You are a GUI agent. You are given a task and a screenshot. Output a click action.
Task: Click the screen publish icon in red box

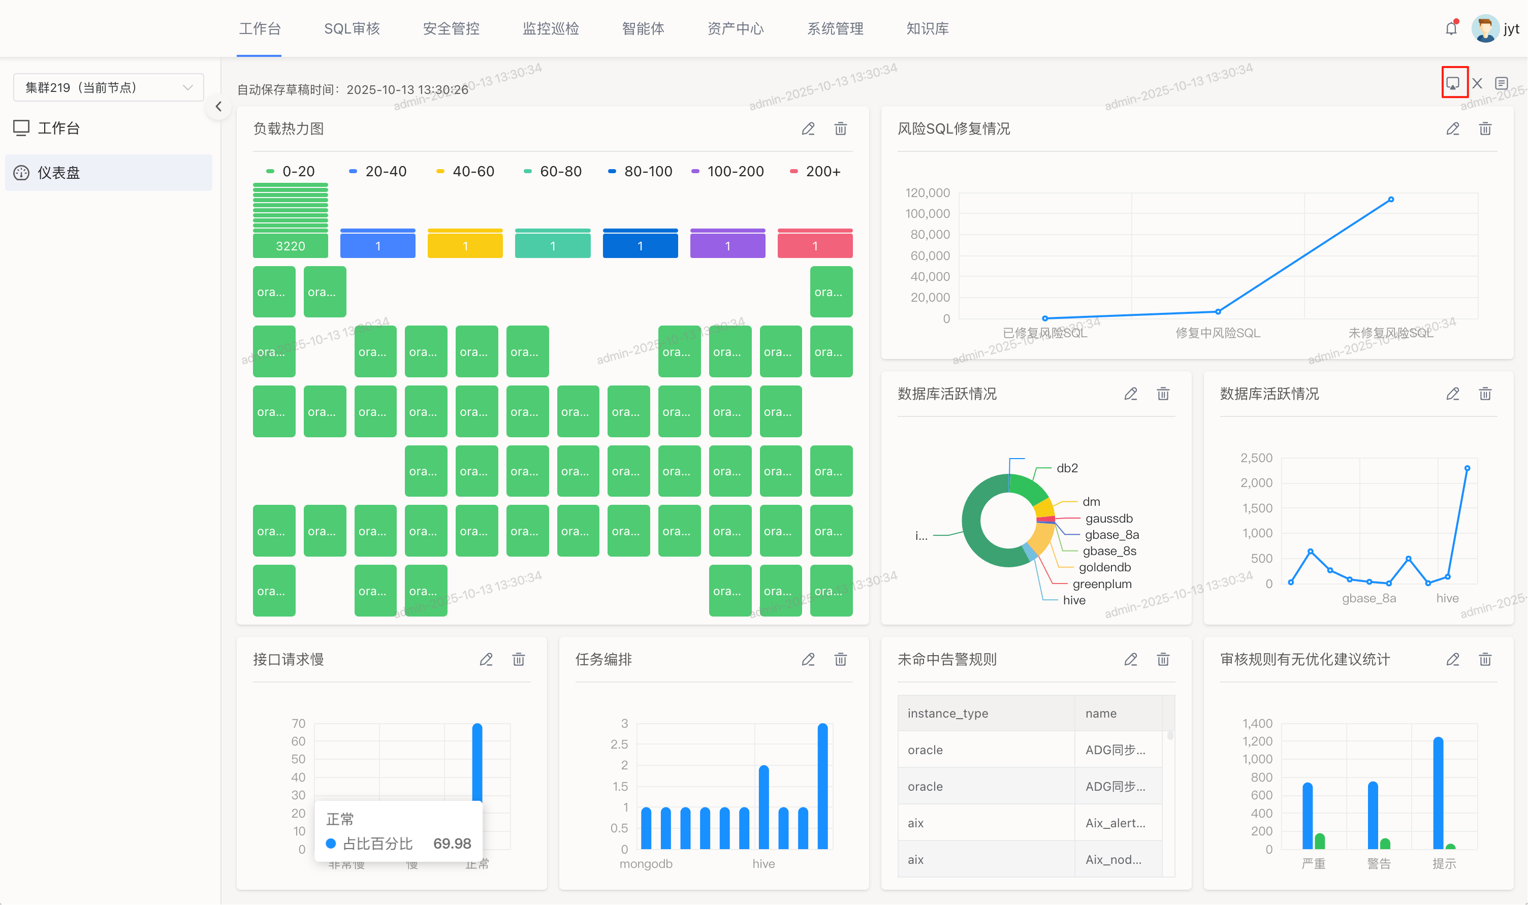tap(1454, 83)
